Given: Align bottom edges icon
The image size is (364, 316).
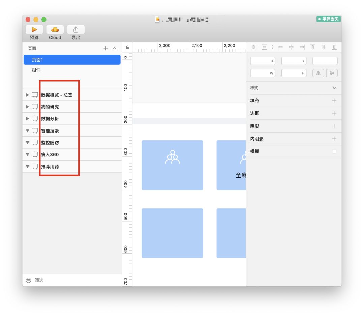Looking at the screenshot, I should coord(334,47).
